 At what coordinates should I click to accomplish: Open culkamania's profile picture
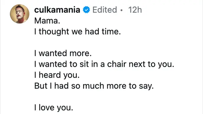pos(20,14)
